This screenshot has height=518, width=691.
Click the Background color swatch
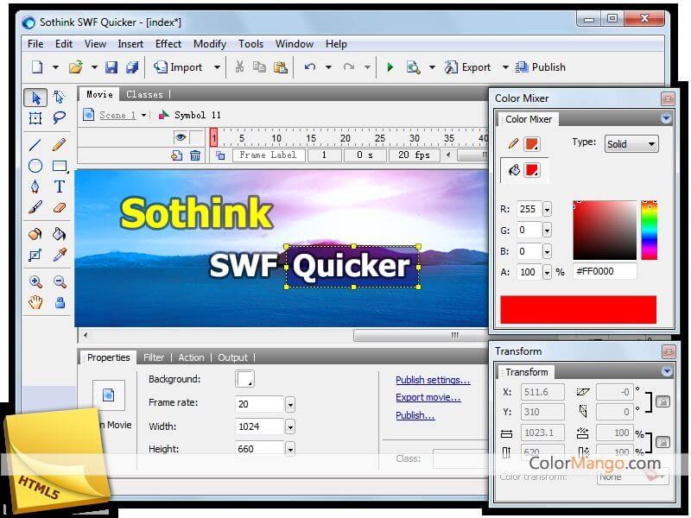pos(244,379)
